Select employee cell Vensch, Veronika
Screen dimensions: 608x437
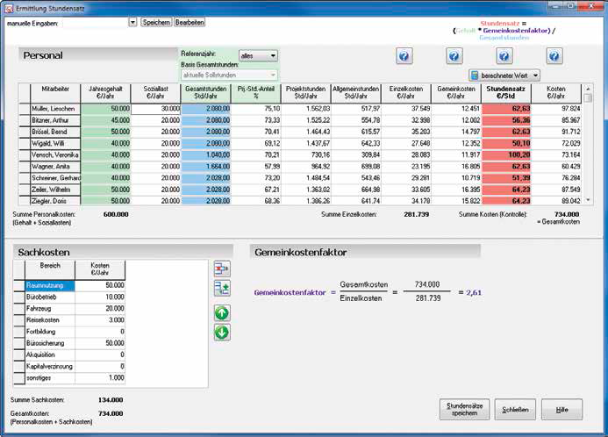[x=55, y=155]
